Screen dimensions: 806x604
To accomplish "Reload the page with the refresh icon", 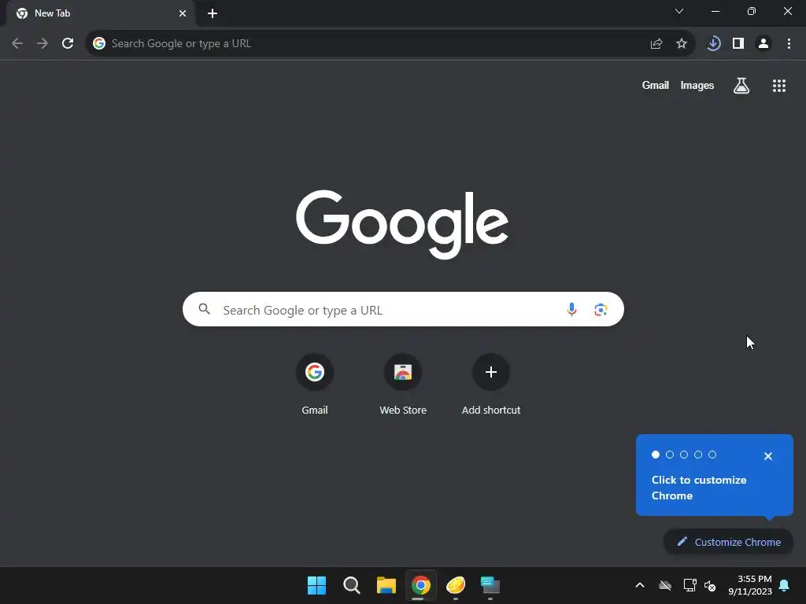I will pyautogui.click(x=68, y=44).
